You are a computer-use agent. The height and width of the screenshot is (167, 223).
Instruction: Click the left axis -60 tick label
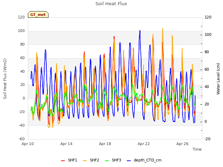tap(22, 139)
